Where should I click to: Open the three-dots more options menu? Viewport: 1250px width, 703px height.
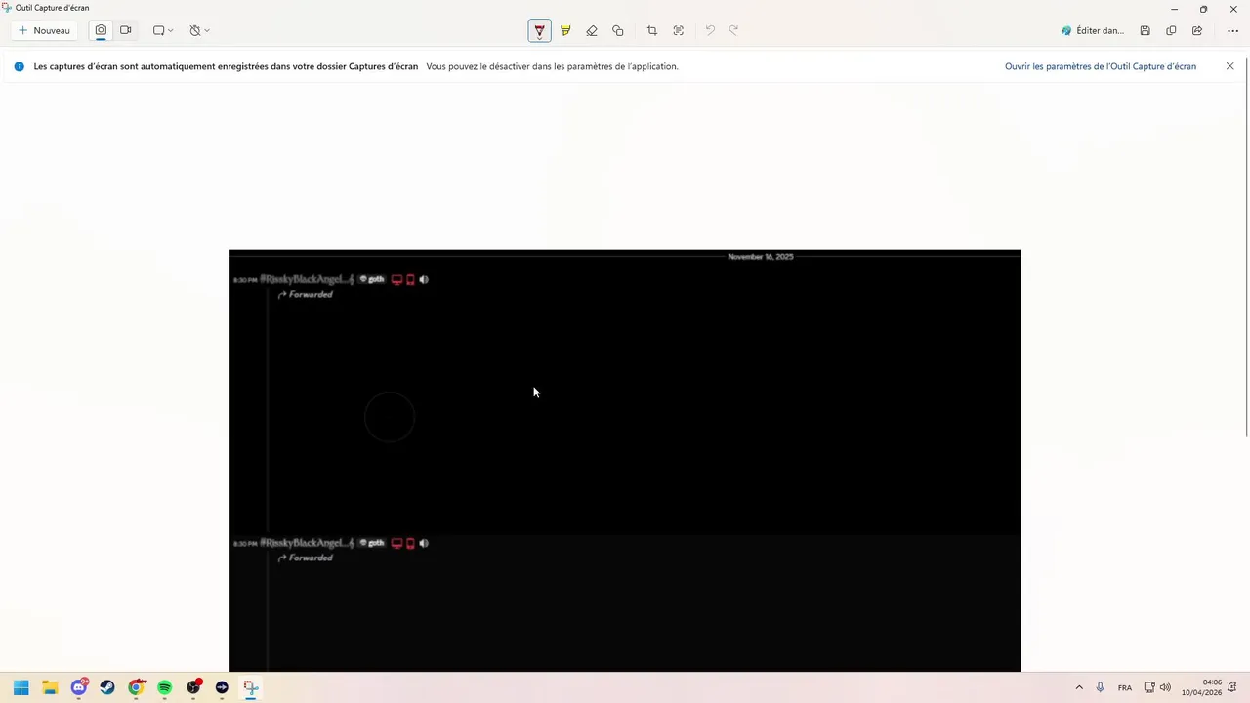click(1232, 30)
